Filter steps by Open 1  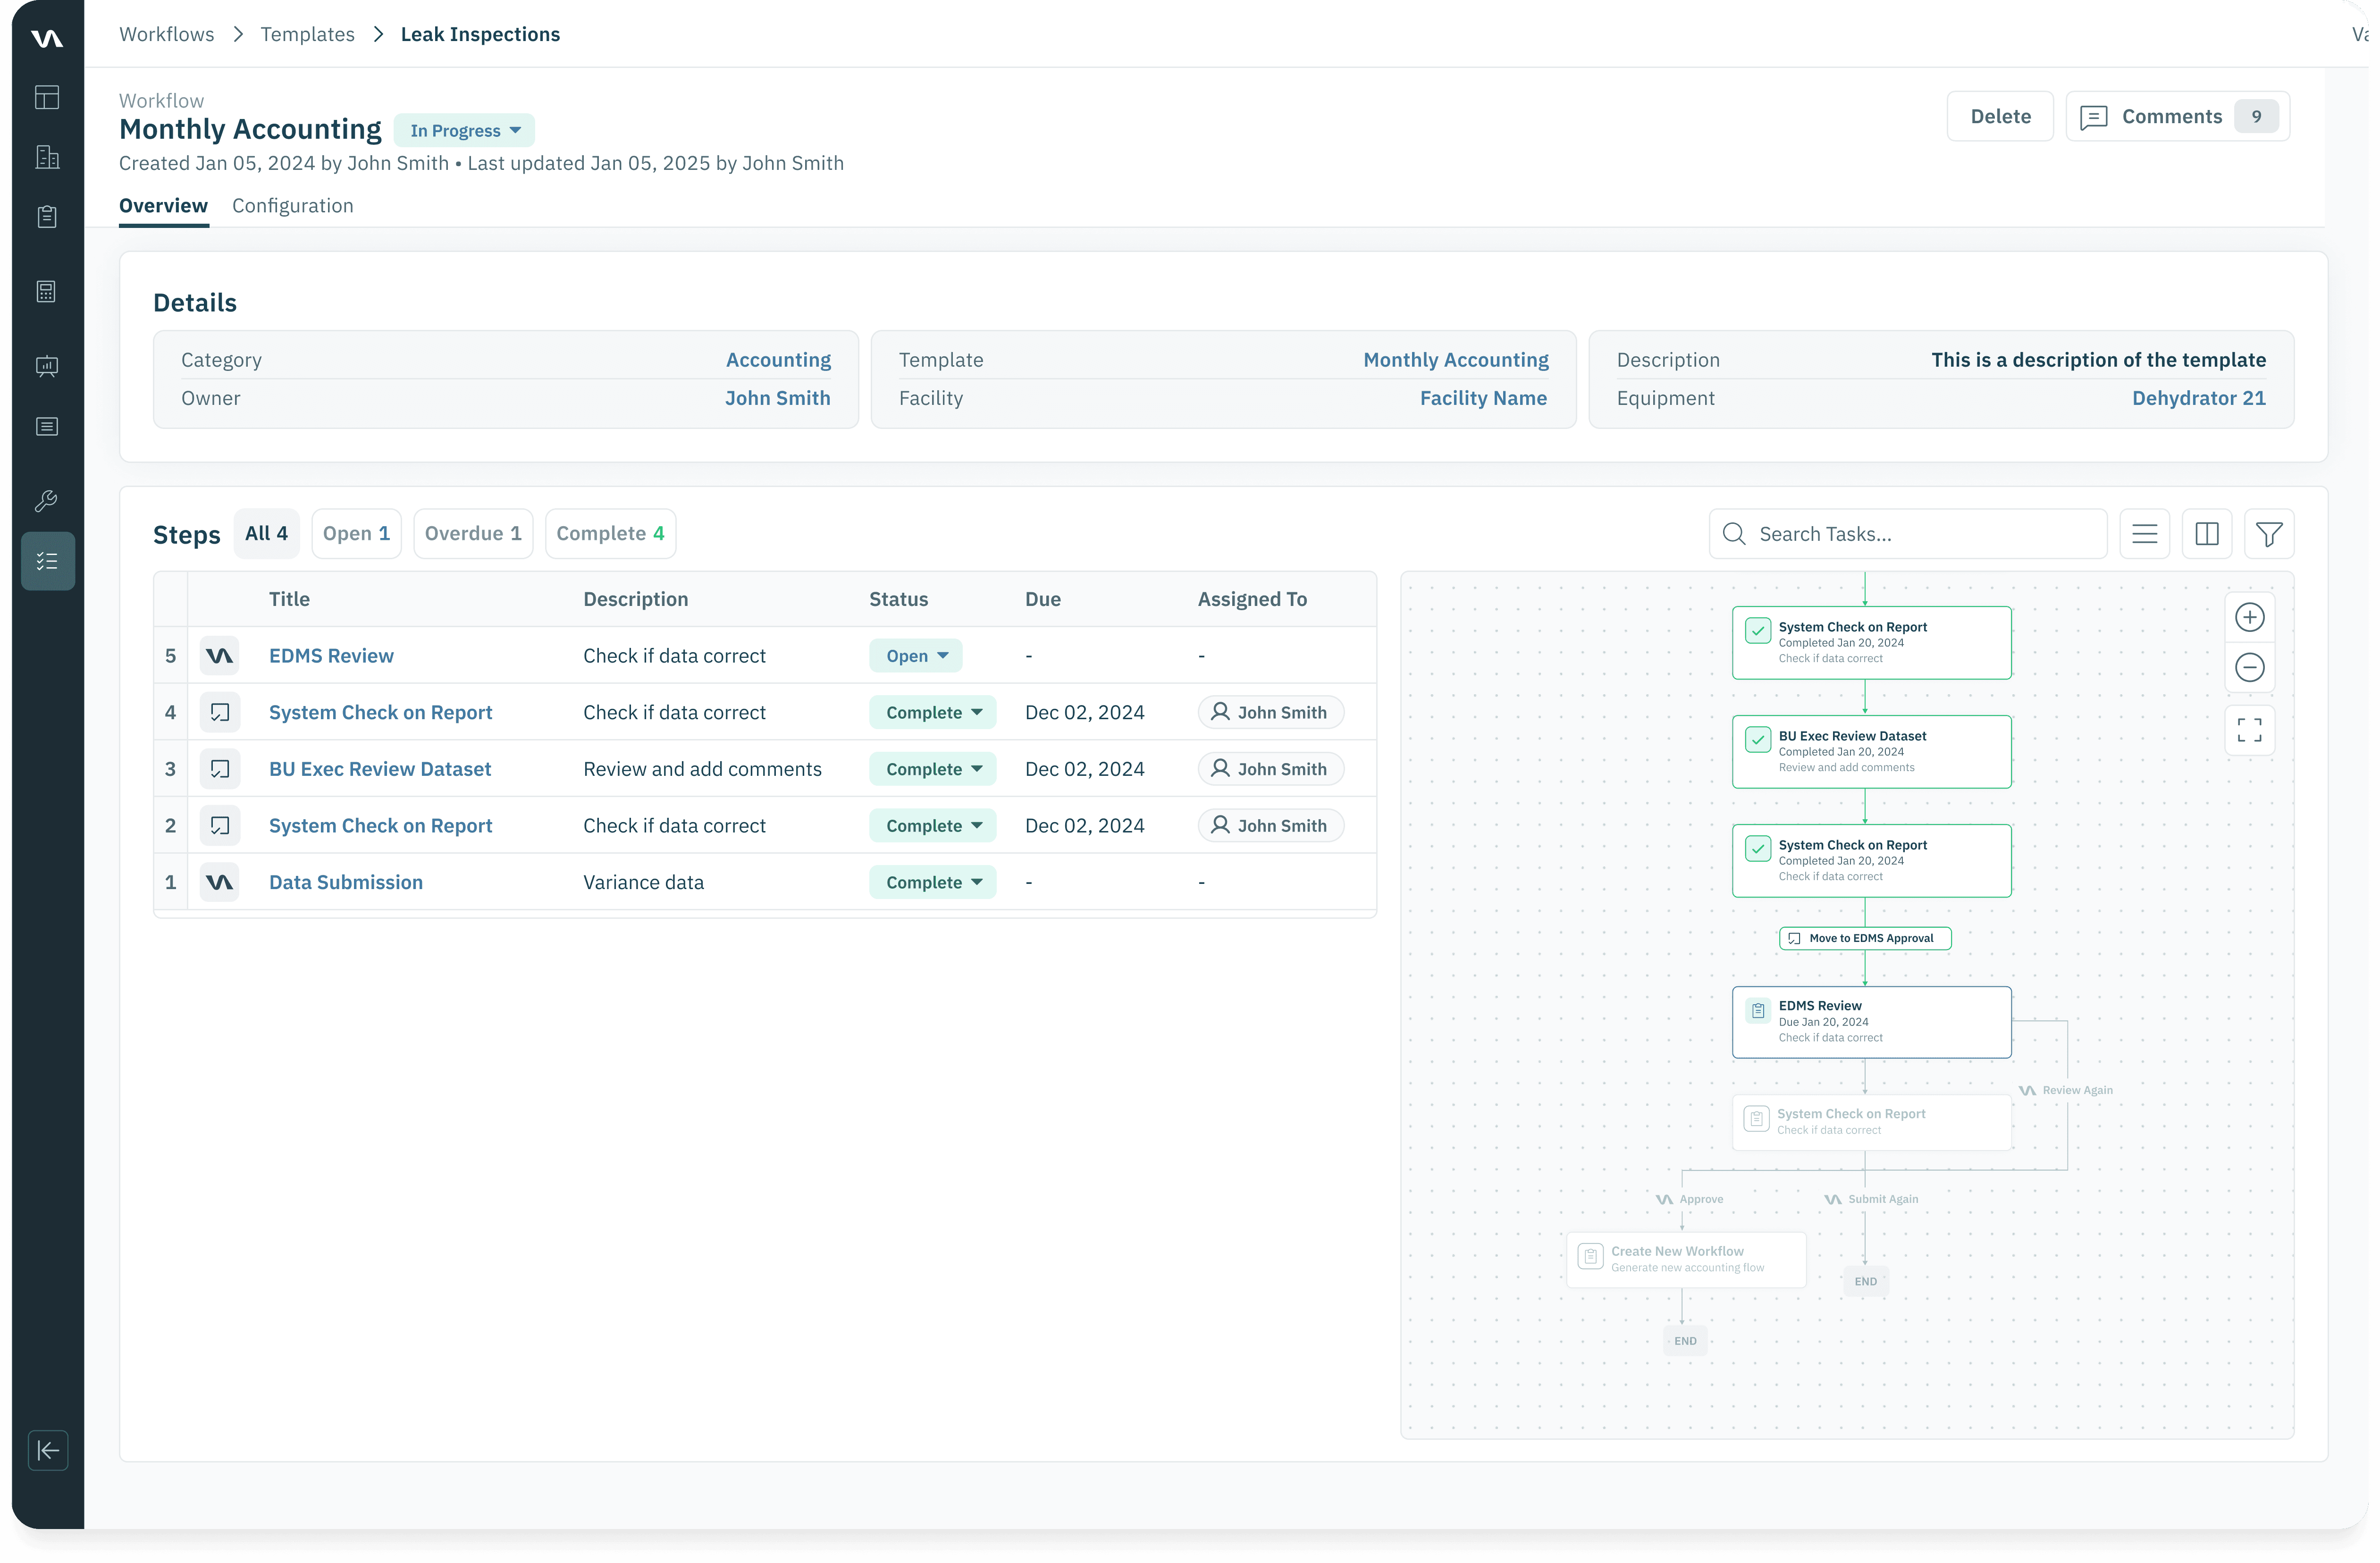click(x=356, y=533)
